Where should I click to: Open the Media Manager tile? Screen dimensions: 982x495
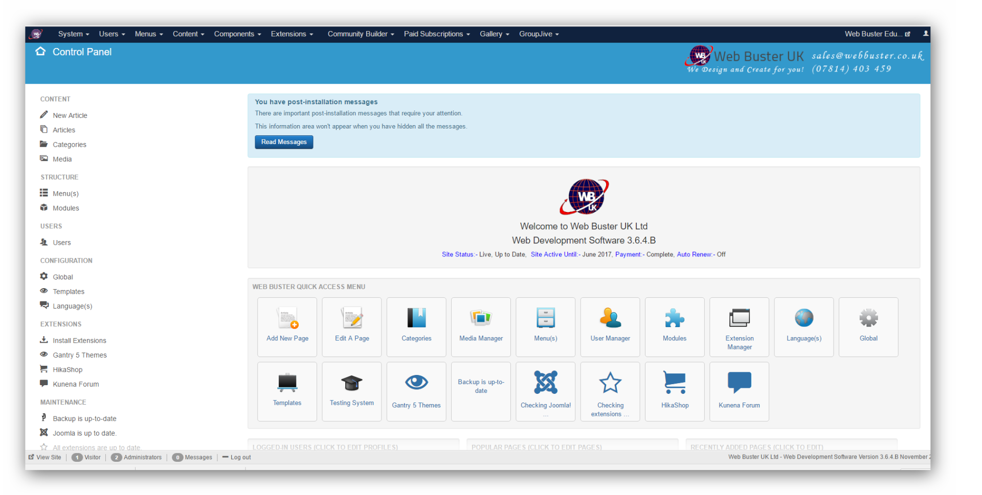[x=481, y=327]
